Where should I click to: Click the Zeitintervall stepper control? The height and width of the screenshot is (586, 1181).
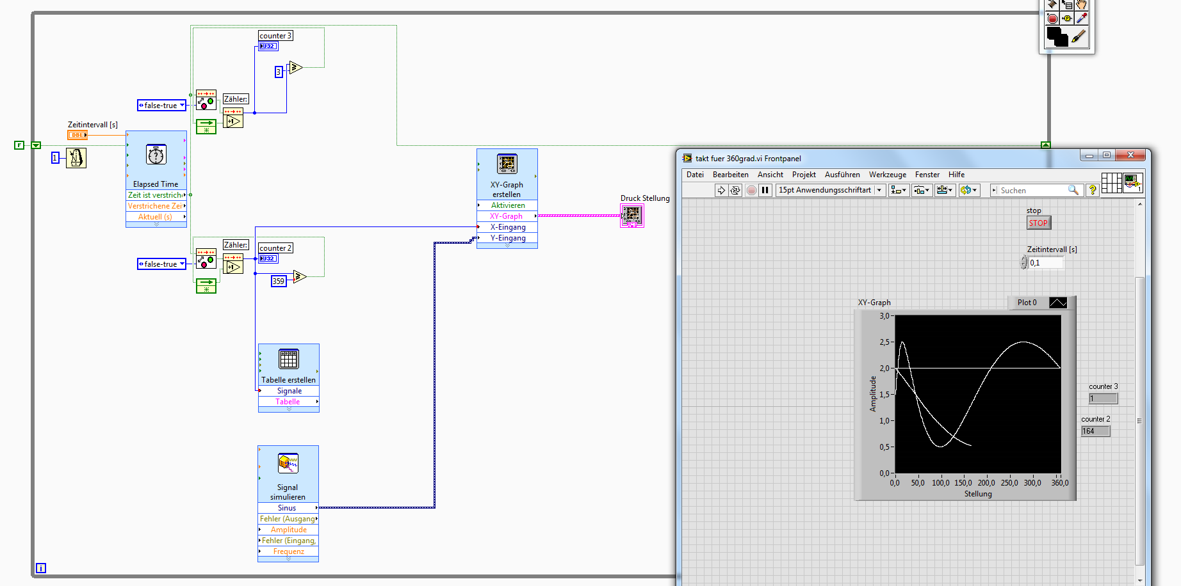pos(1023,263)
